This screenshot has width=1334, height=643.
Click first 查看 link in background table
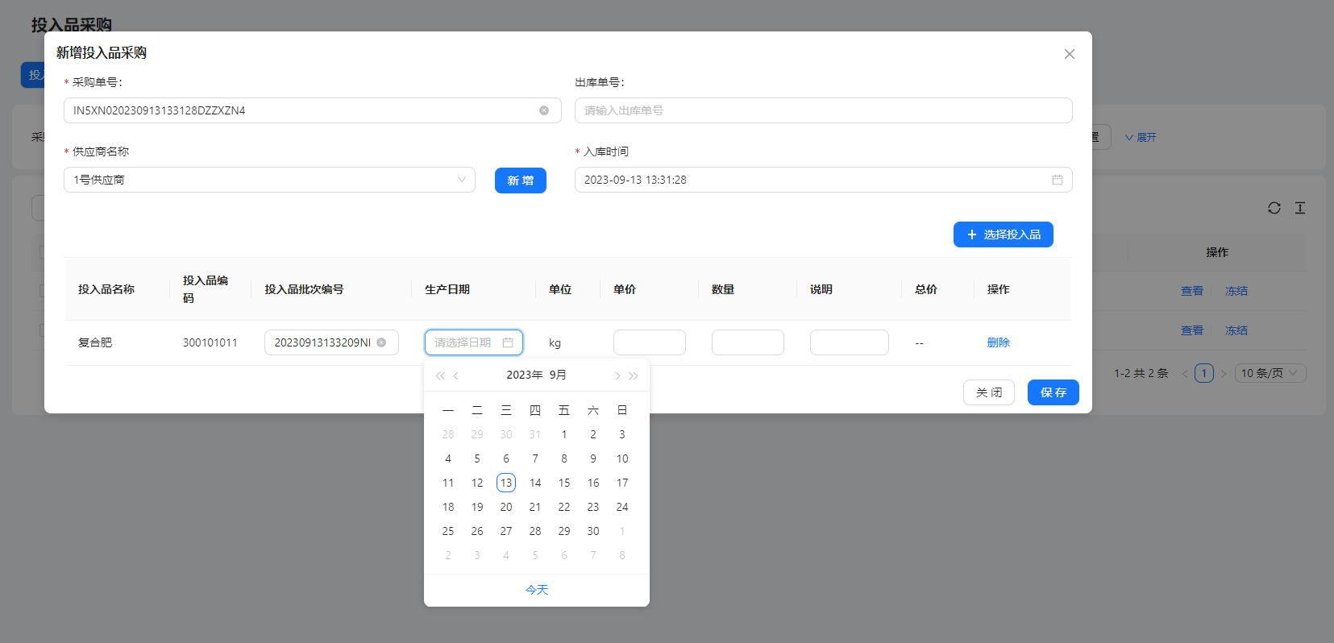(x=1192, y=291)
